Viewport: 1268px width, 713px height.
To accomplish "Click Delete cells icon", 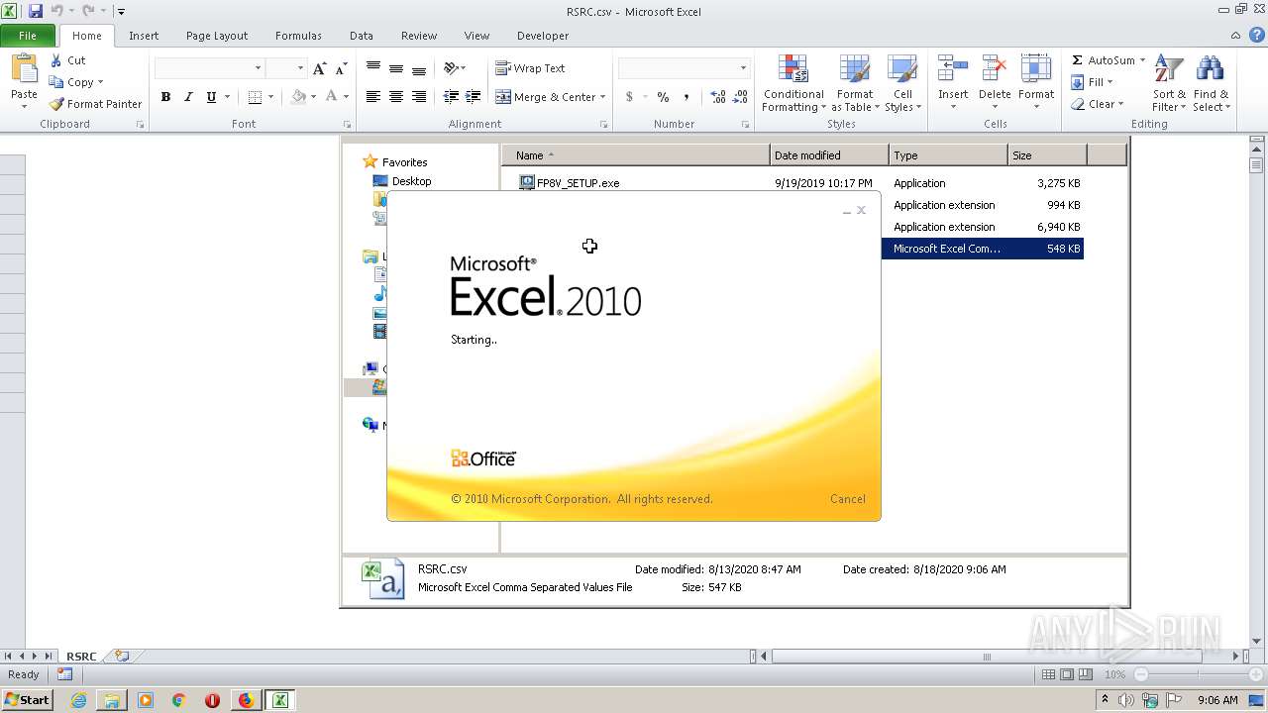I will [x=995, y=69].
